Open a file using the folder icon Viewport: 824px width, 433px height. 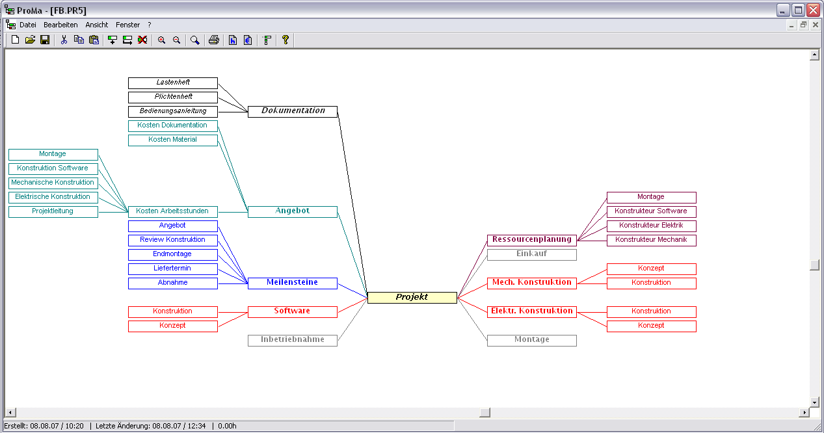click(30, 40)
